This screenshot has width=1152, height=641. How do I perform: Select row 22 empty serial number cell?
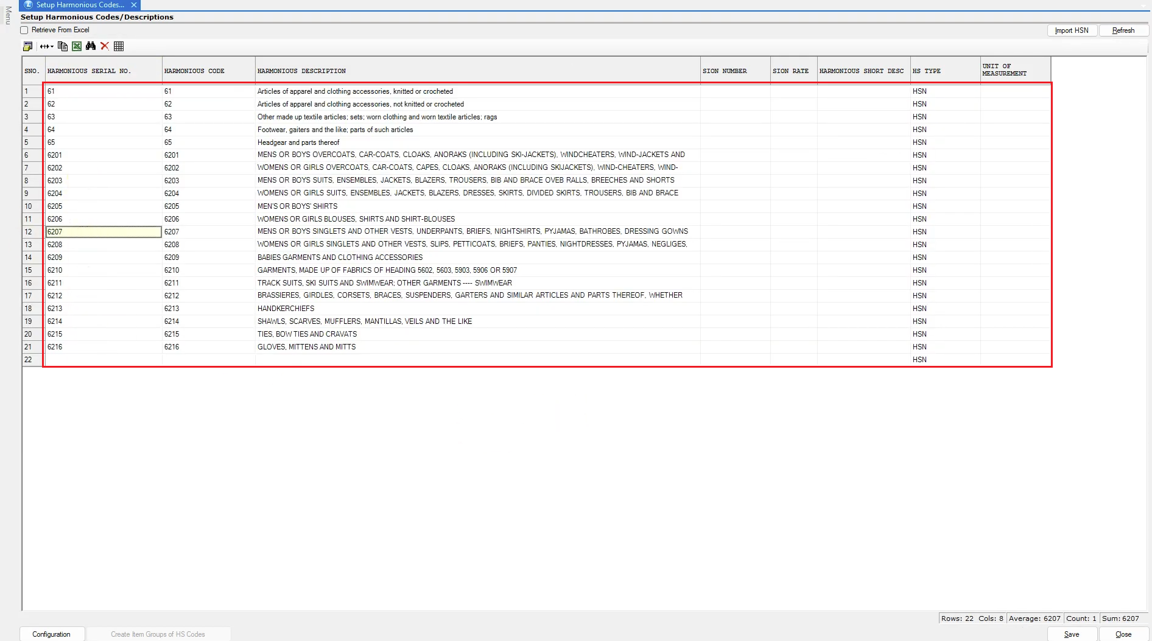coord(103,360)
